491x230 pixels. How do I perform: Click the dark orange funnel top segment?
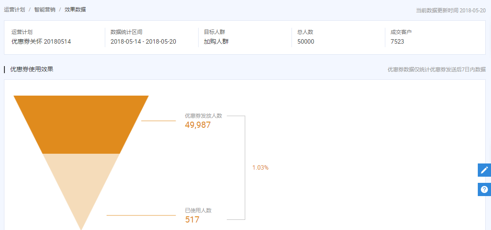click(81, 124)
